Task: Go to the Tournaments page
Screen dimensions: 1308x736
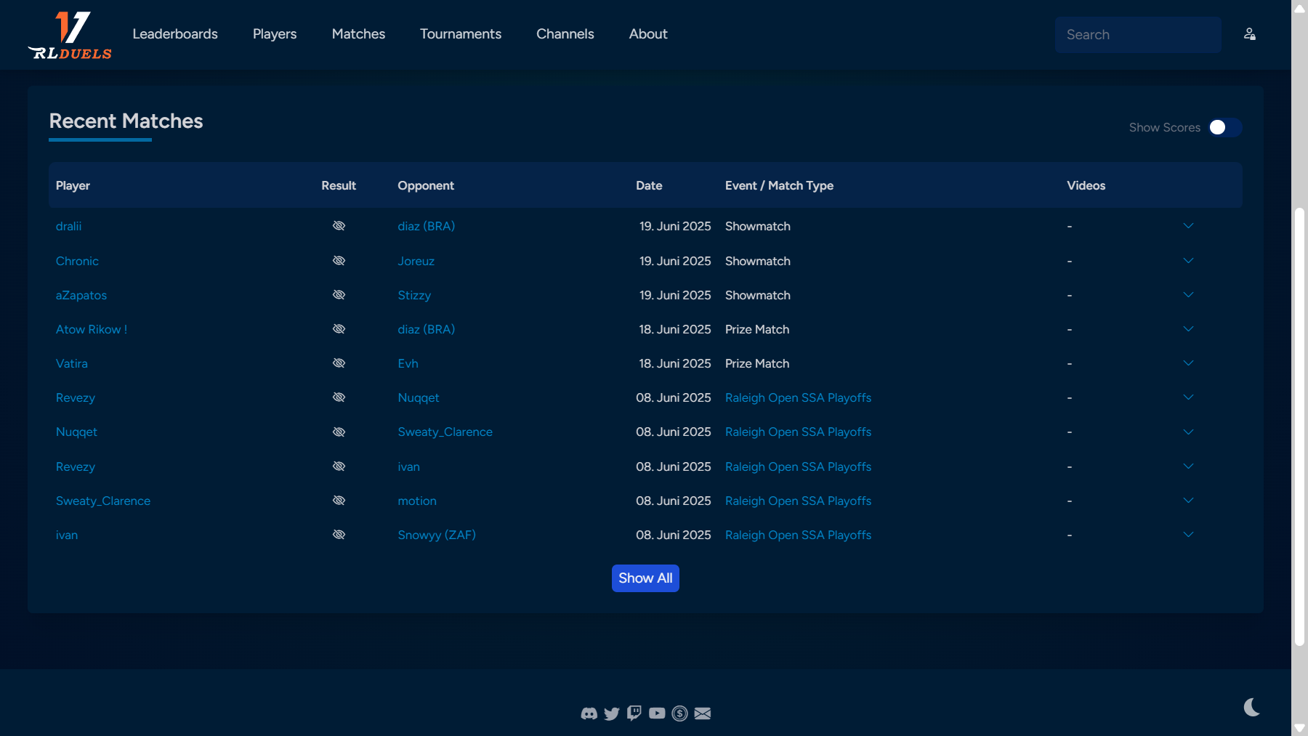Action: click(x=461, y=34)
